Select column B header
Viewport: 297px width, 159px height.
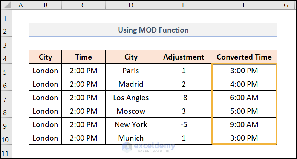[45, 6]
